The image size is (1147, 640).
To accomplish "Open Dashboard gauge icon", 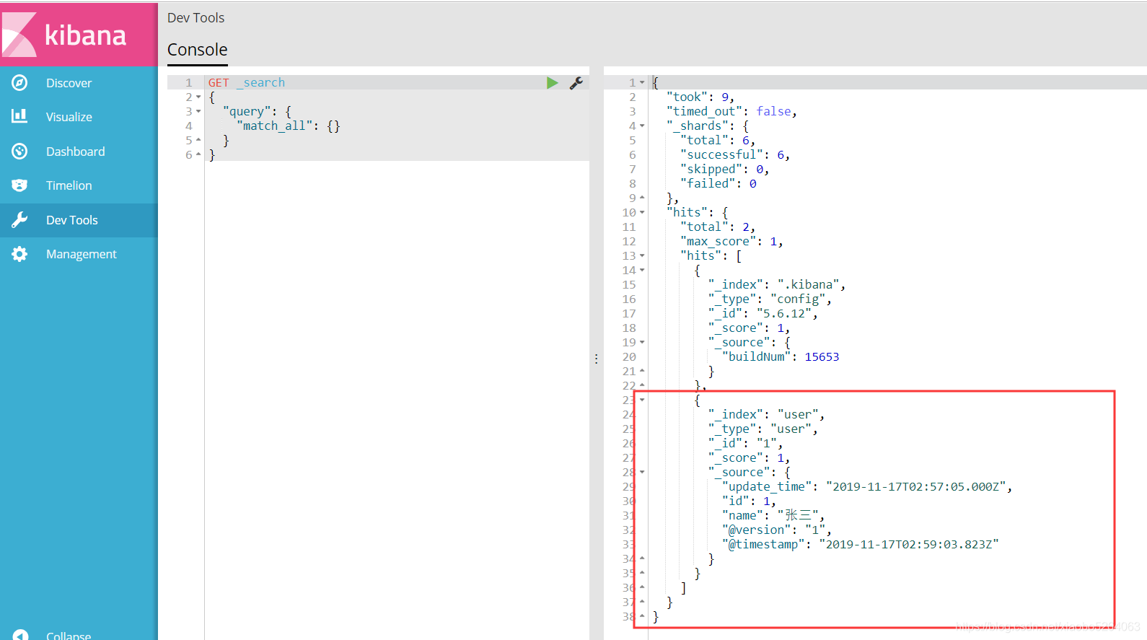I will click(x=19, y=152).
